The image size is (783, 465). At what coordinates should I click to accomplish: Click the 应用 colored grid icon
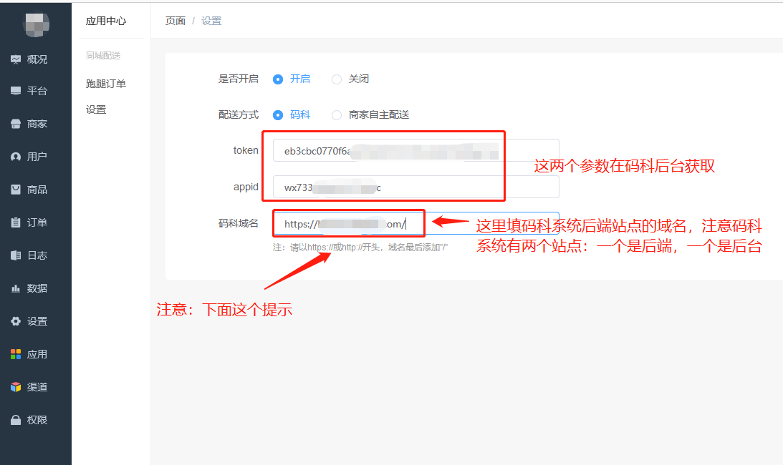coord(16,354)
